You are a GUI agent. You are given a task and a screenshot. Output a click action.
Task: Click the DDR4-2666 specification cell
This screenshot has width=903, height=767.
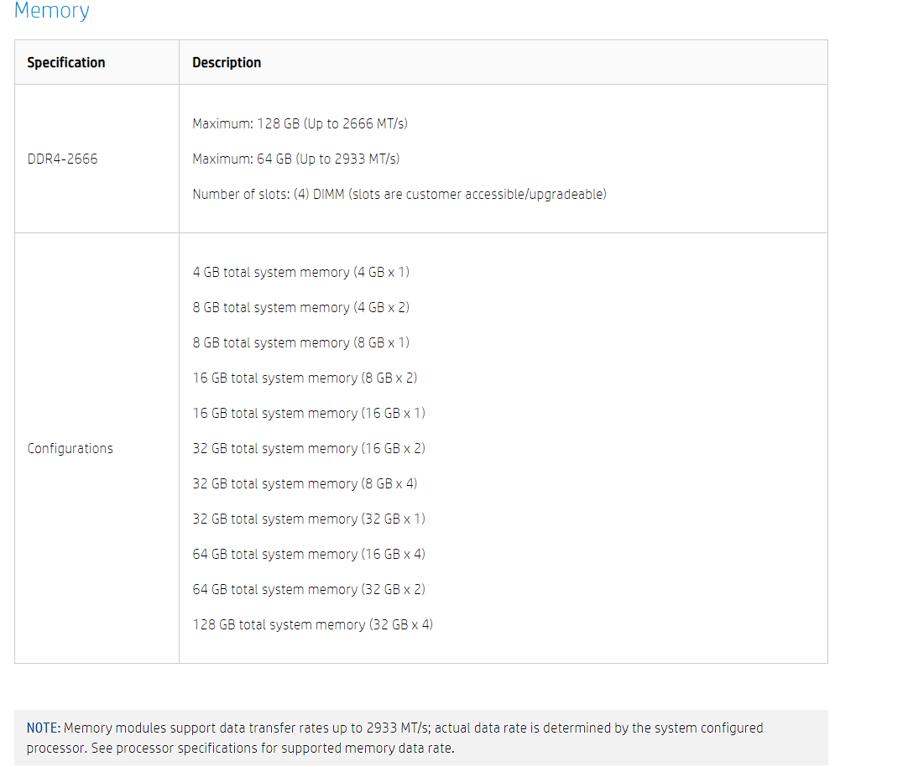click(63, 159)
